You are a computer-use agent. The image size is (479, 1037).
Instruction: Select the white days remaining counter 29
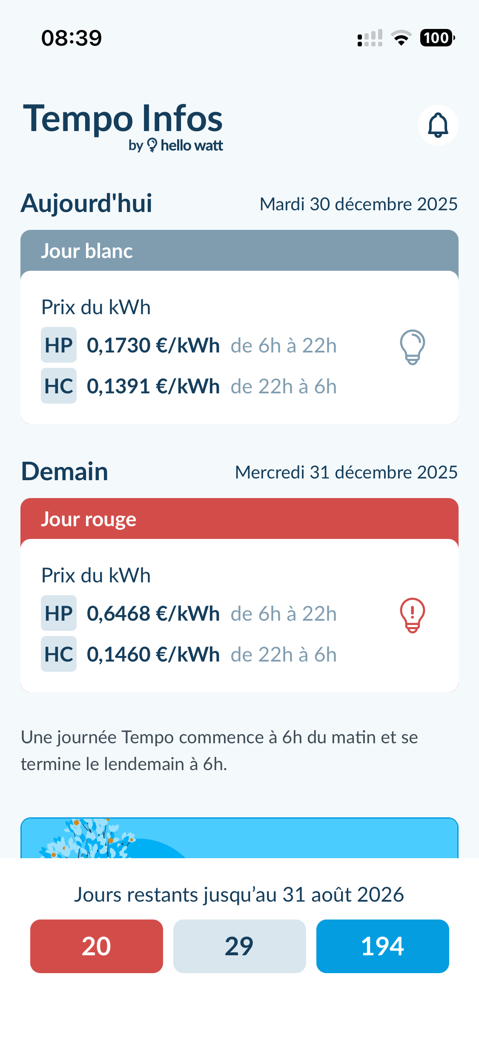(239, 946)
